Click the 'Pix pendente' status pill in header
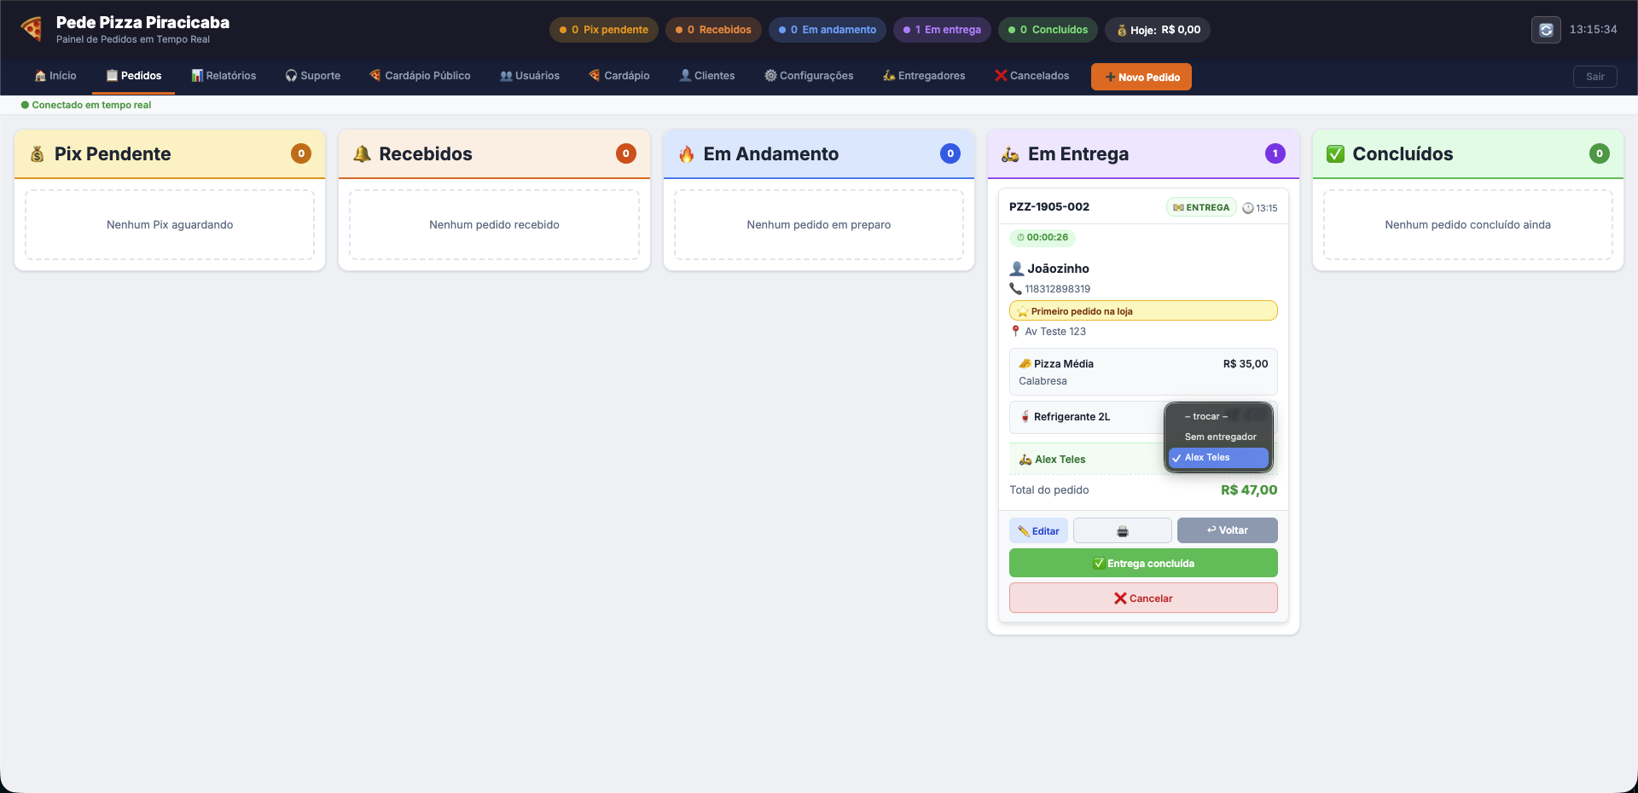The image size is (1638, 793). (x=604, y=30)
